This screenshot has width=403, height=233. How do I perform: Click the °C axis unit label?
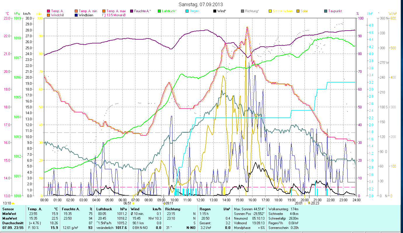point(7,14)
